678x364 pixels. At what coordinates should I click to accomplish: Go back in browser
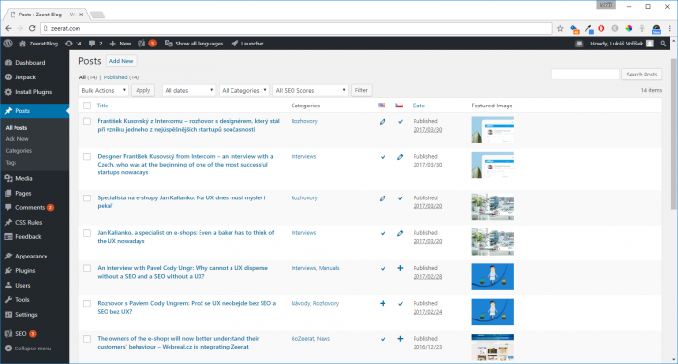(x=8, y=28)
